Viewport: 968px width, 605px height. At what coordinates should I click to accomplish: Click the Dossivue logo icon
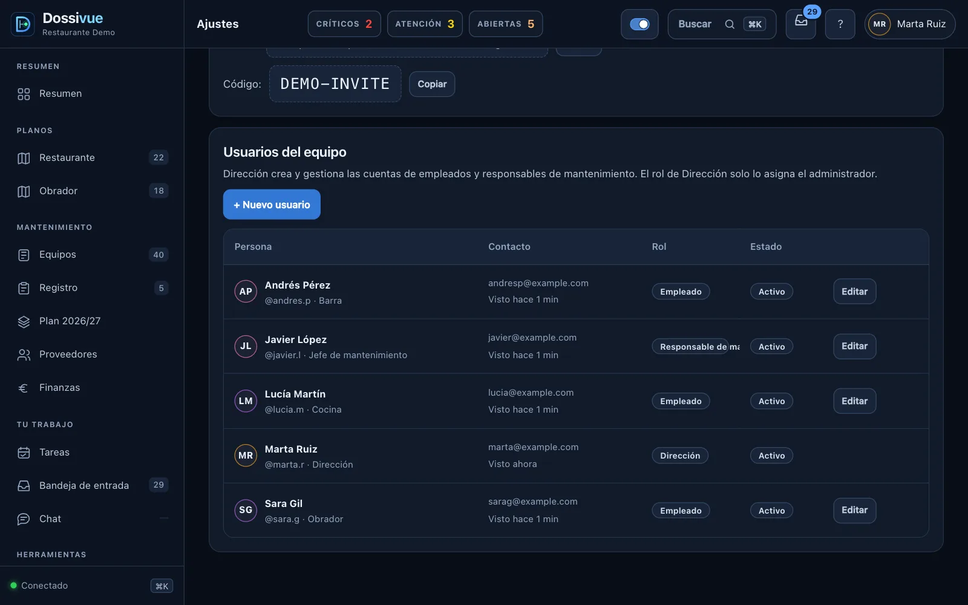[23, 24]
